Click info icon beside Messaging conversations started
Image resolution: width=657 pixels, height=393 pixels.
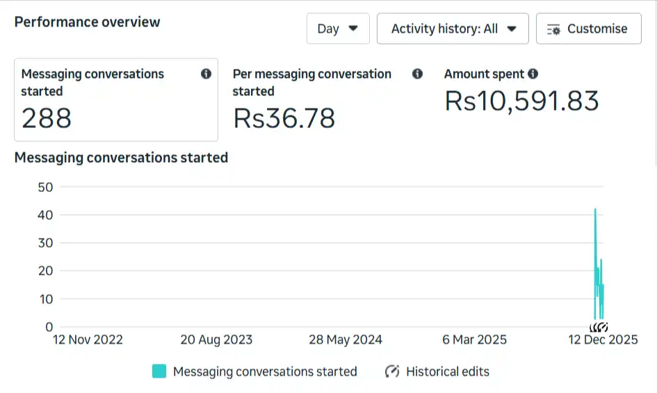pyautogui.click(x=206, y=74)
